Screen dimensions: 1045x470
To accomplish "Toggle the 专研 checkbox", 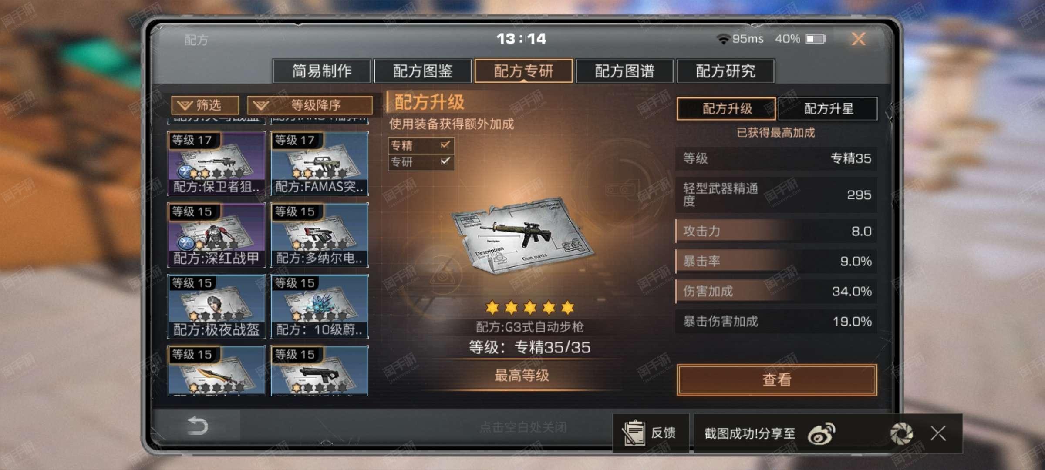I will 445,161.
